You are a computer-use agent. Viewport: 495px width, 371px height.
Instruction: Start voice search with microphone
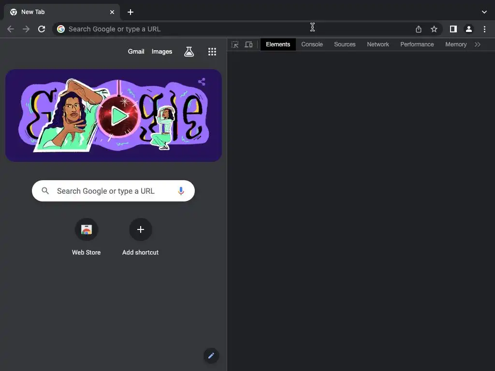tap(181, 191)
